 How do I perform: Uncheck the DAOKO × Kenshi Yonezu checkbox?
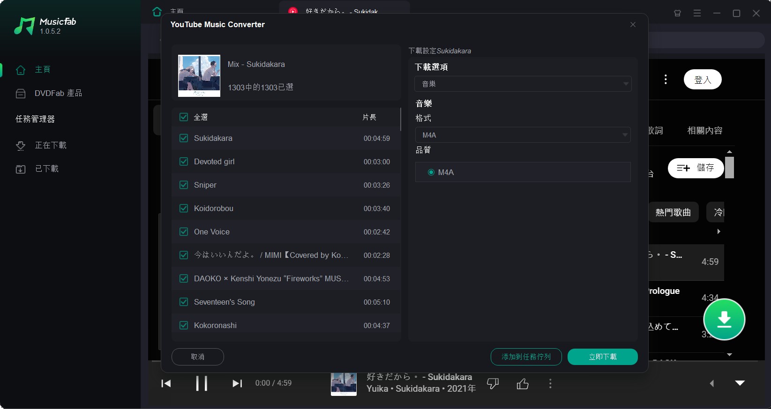(184, 278)
